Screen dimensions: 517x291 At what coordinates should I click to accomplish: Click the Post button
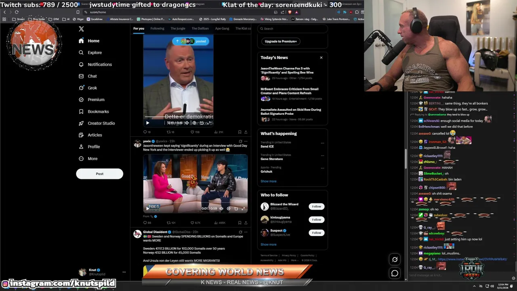pos(99,174)
